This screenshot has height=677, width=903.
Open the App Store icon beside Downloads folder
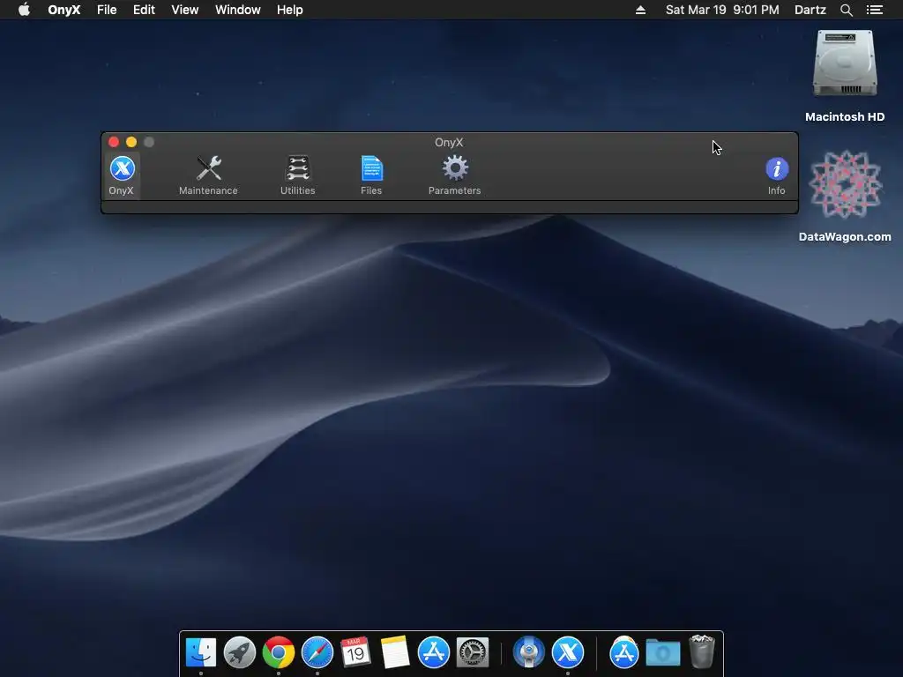click(623, 652)
